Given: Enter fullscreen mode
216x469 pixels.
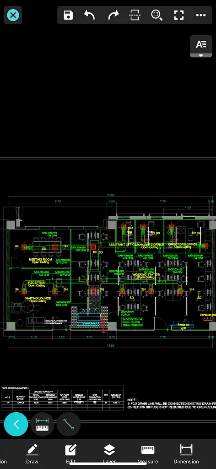Looking at the screenshot, I should [x=178, y=15].
